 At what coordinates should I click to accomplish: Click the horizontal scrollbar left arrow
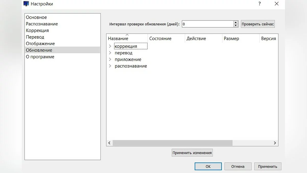pyautogui.click(x=109, y=143)
